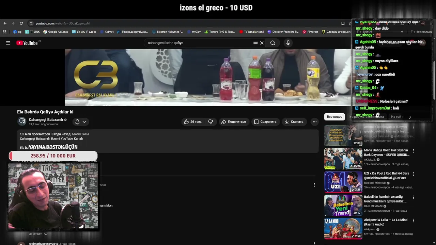
Task: Click the streamer webcam overlay
Action: click(53, 196)
